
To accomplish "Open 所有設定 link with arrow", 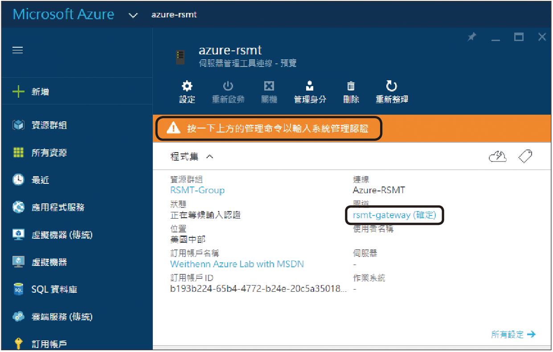I will tap(513, 335).
